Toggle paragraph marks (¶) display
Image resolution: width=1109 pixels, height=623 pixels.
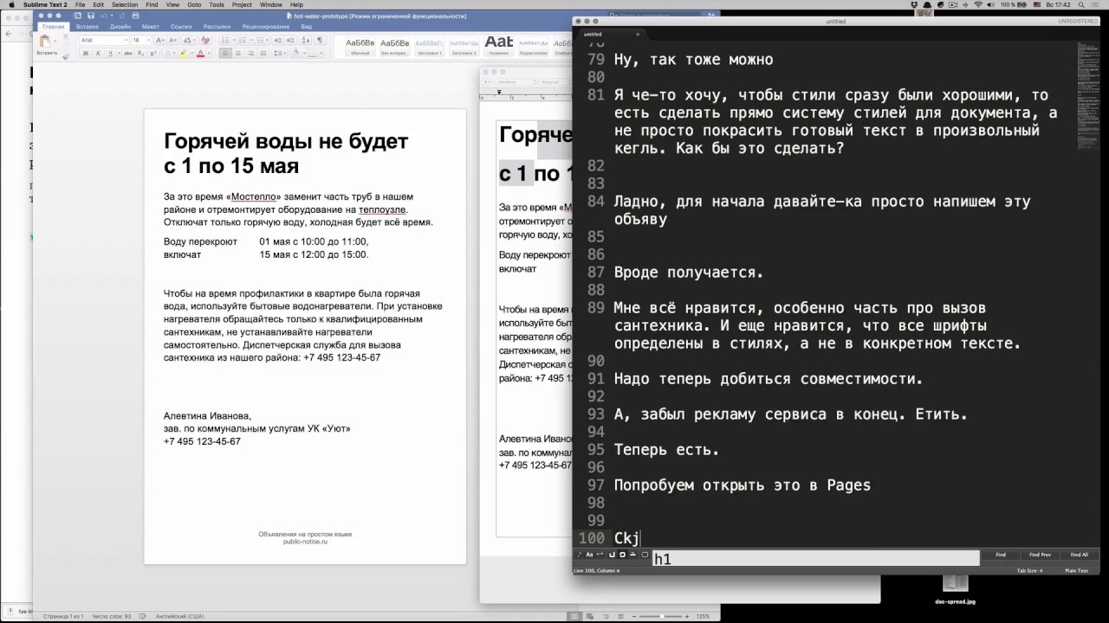pos(319,41)
